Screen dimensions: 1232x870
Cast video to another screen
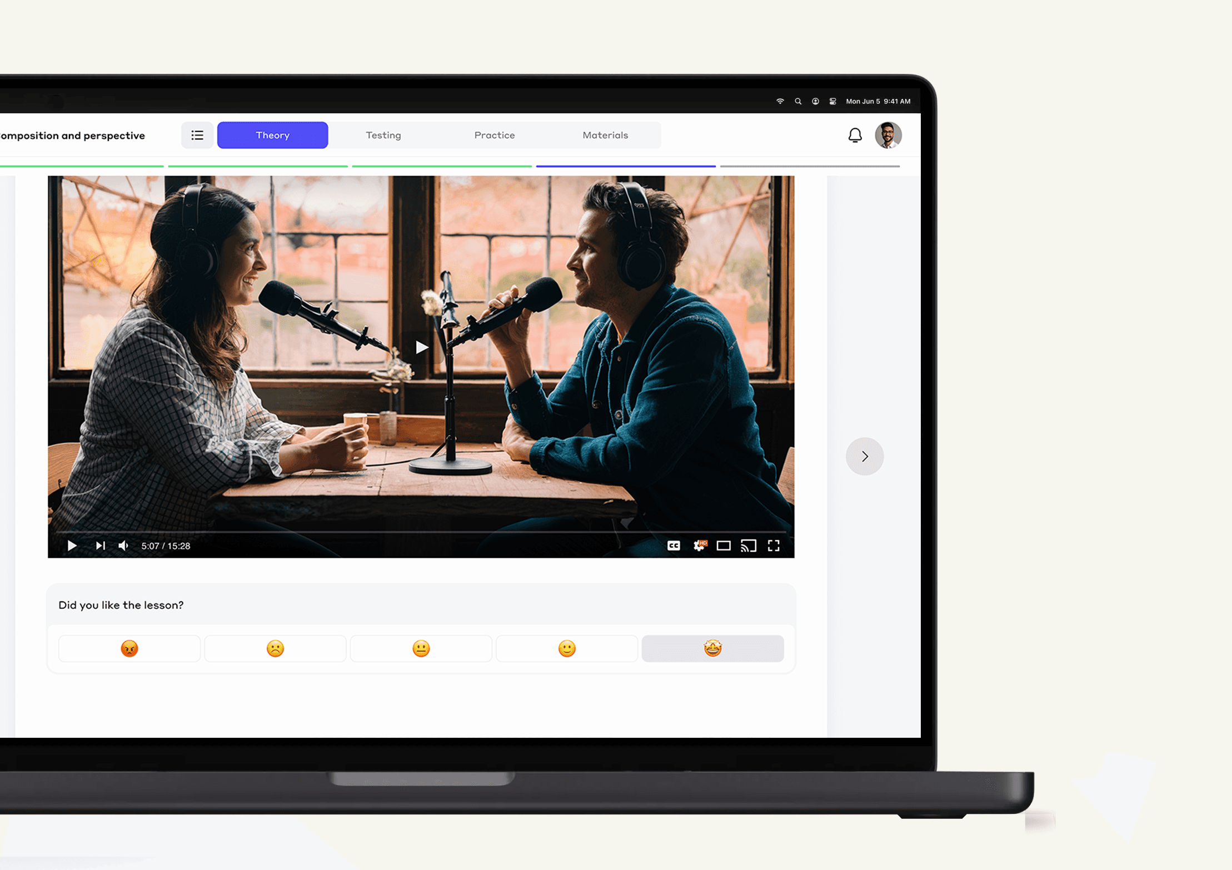tap(750, 545)
